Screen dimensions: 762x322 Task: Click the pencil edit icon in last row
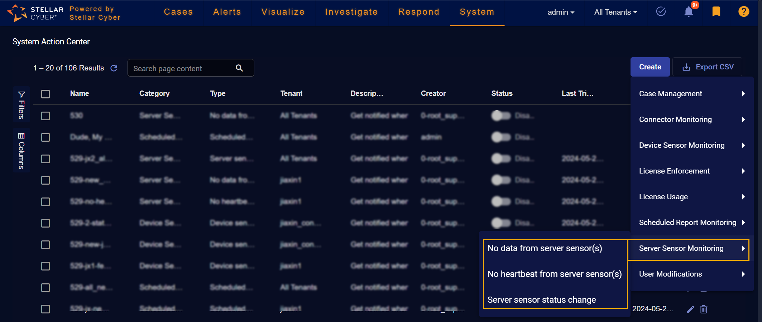coord(690,309)
